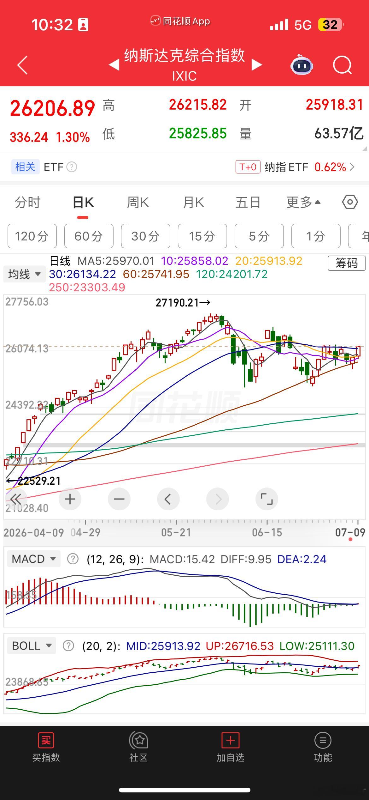
Task: Switch to next index with right triangle
Action: [257, 65]
